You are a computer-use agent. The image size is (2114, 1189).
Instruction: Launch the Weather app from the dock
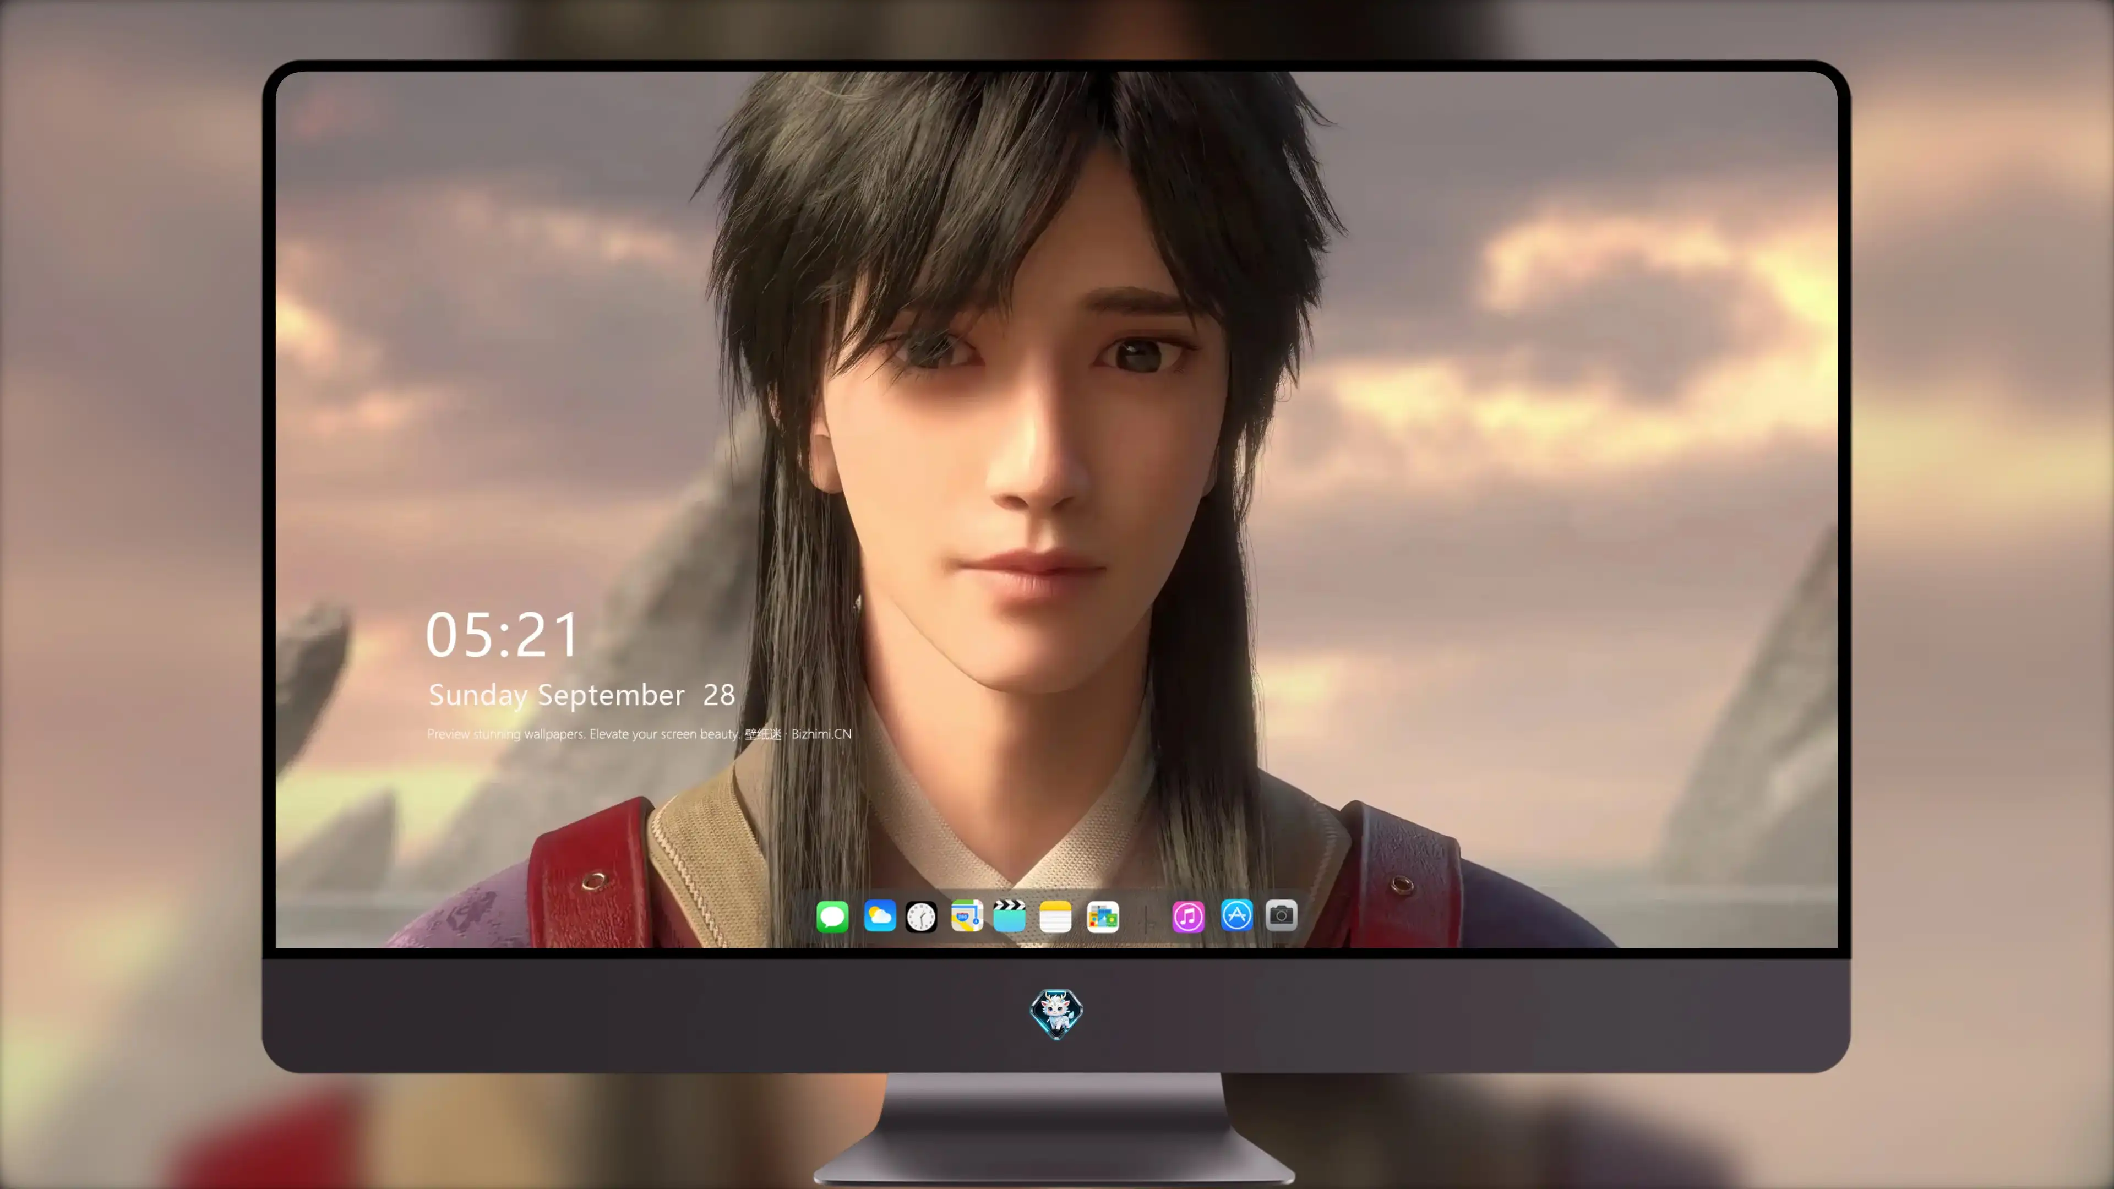point(880,916)
